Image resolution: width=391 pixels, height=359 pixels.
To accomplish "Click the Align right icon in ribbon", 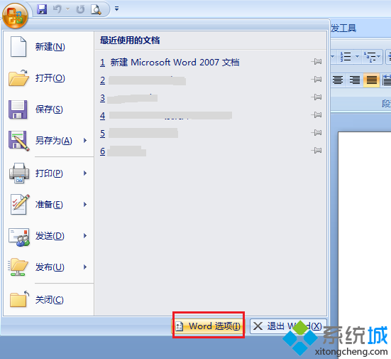I will pyautogui.click(x=355, y=80).
